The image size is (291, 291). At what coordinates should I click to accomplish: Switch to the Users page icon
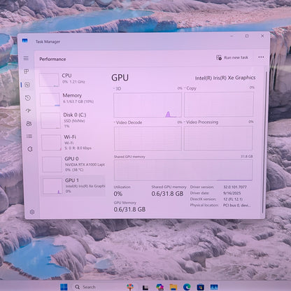click(x=29, y=123)
